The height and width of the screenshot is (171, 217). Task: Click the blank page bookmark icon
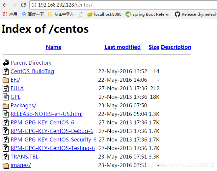click(81, 14)
